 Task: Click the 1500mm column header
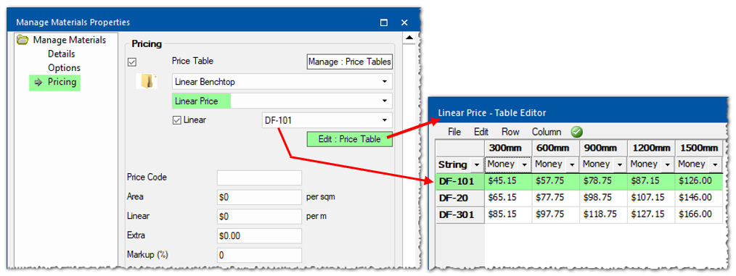(x=699, y=148)
